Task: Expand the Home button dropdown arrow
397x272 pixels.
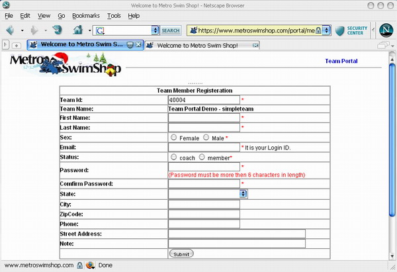Action: [x=89, y=30]
